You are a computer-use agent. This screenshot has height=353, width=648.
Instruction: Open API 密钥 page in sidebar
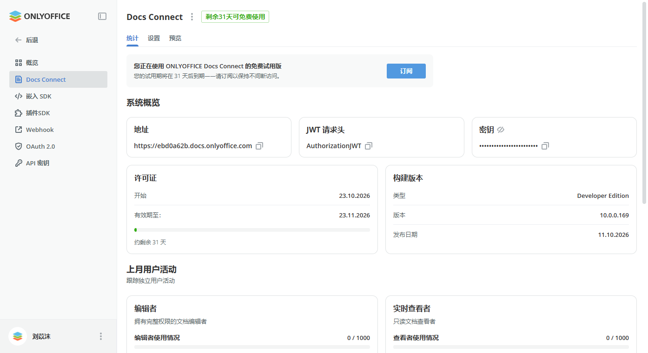point(58,163)
